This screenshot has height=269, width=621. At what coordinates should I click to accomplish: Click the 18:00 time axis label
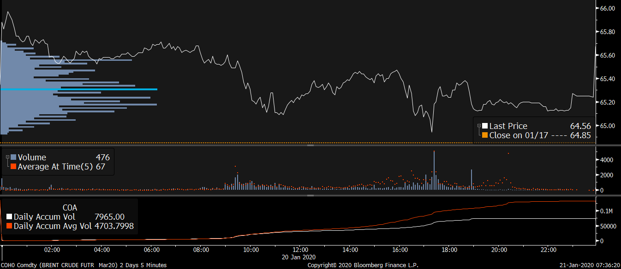pos(449,250)
